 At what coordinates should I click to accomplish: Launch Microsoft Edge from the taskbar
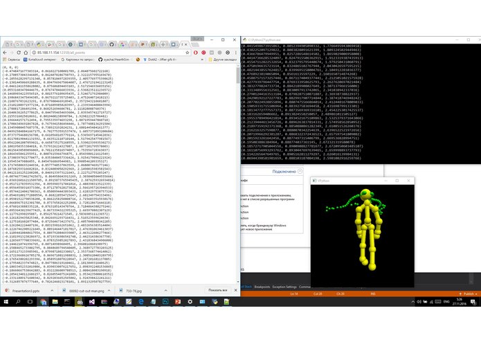(x=140, y=302)
